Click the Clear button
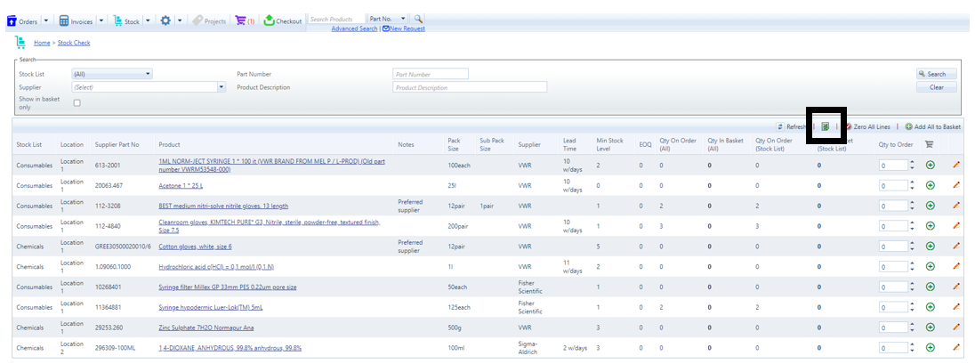 point(937,88)
